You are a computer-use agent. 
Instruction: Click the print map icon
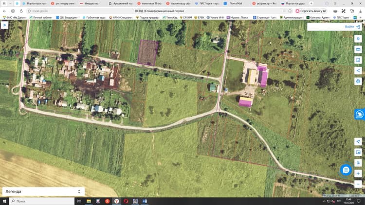coord(358,81)
